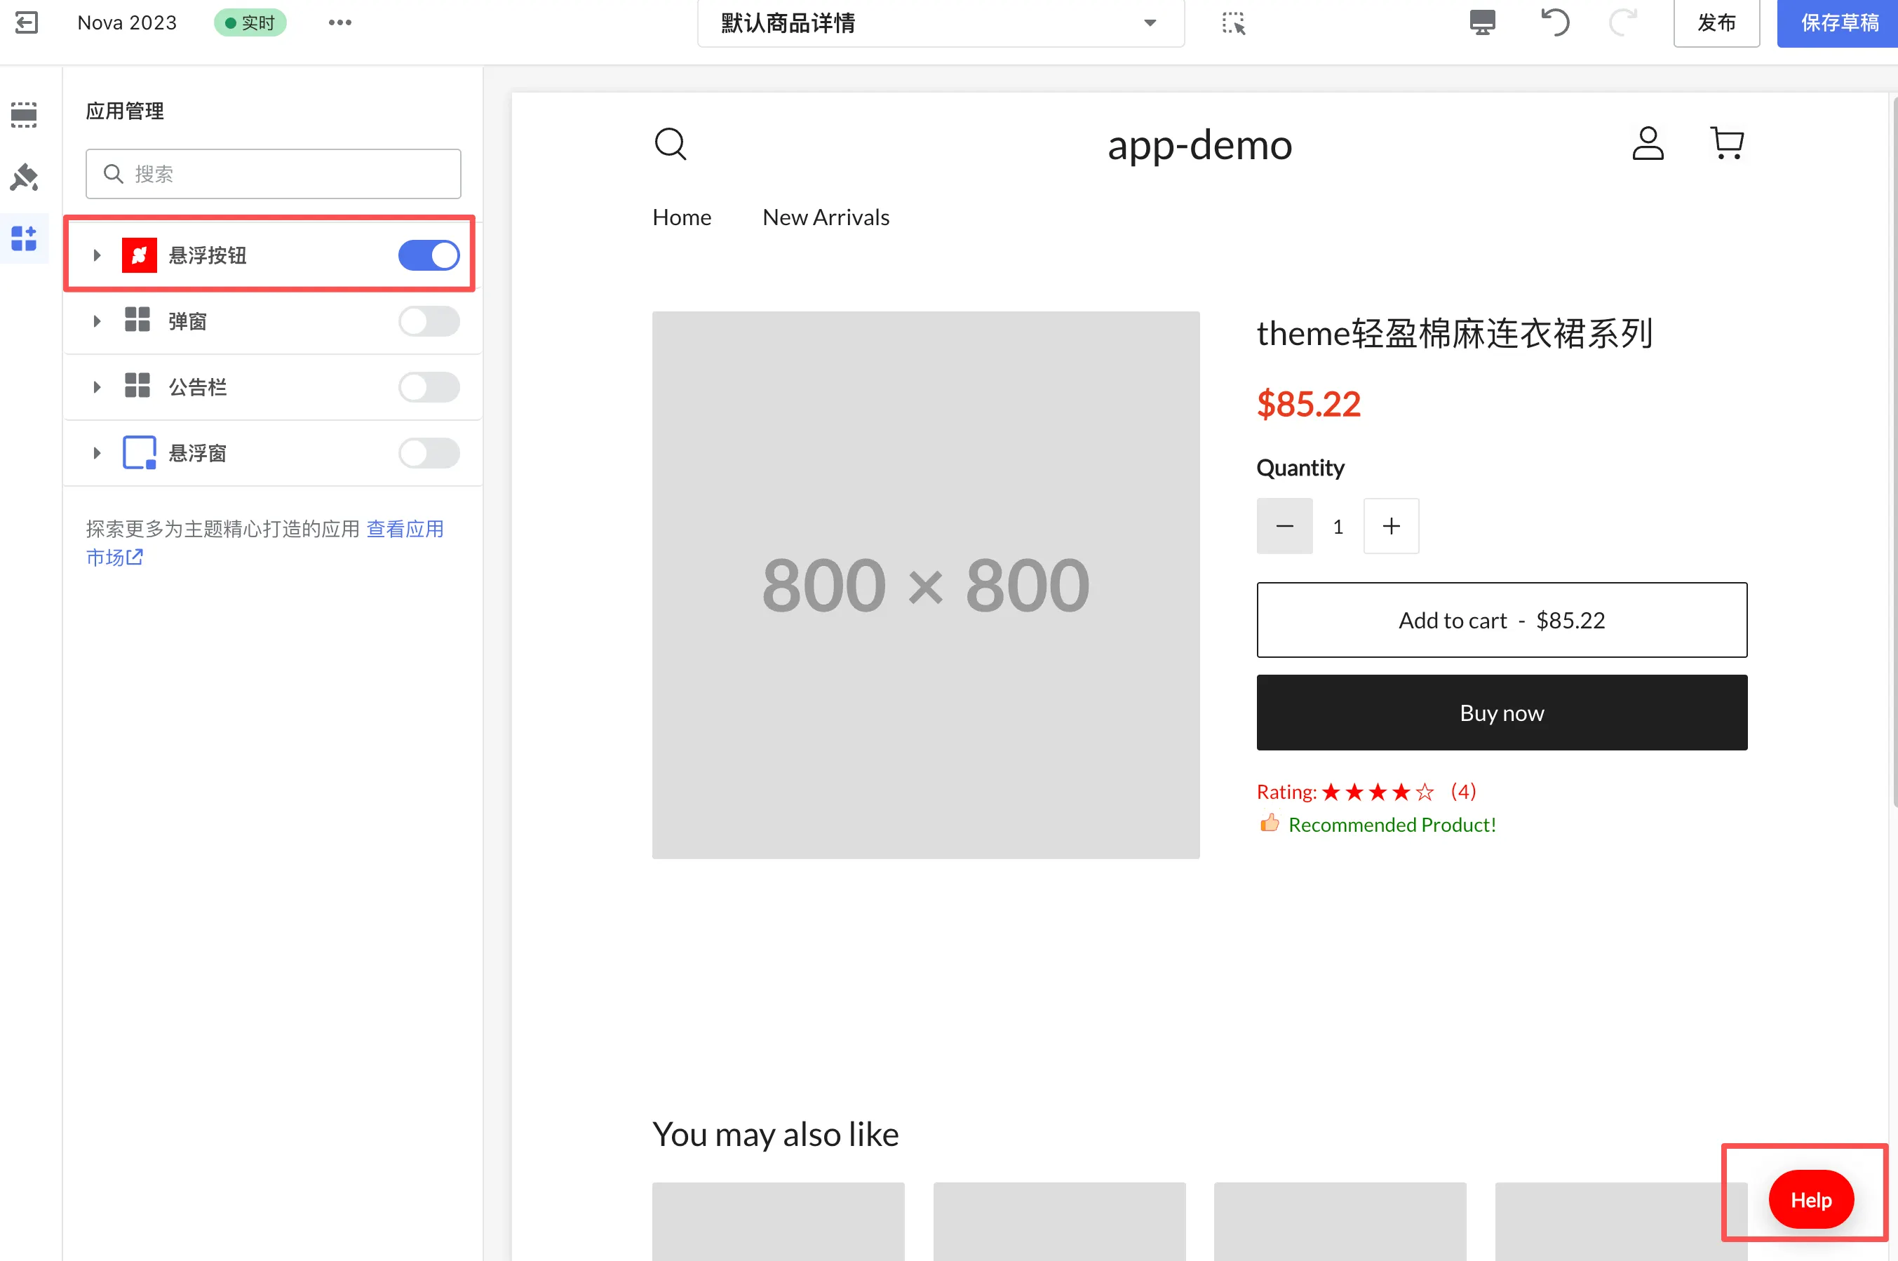The width and height of the screenshot is (1898, 1261).
Task: Click the You may also like heading
Action: pos(775,1135)
